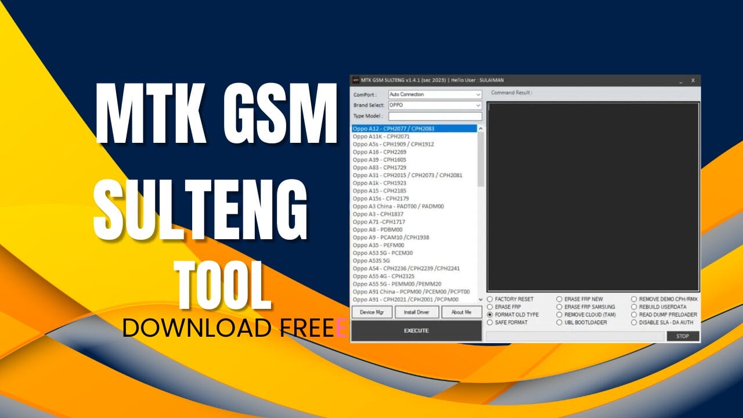
Task: Select the UBL BOOTLOADER option
Action: coord(560,322)
